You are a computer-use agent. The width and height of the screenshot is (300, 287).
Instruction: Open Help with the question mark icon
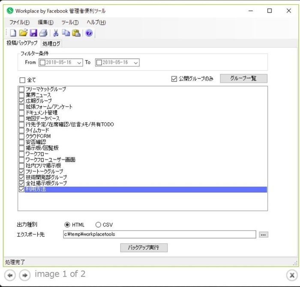coord(89,33)
